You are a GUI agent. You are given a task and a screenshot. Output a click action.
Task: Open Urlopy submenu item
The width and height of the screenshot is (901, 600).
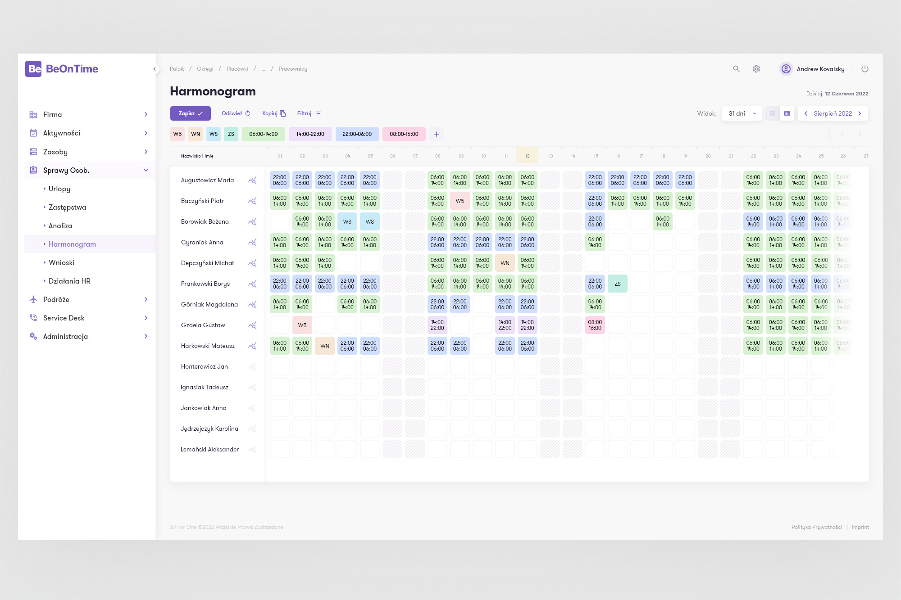59,189
